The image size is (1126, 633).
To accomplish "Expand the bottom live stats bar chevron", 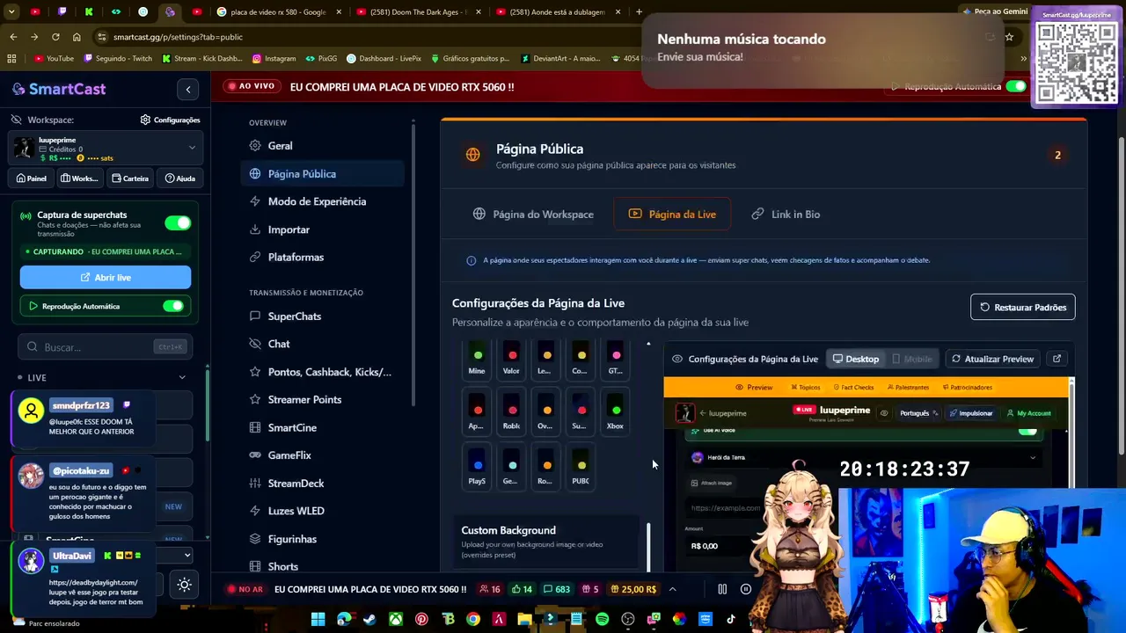I will (672, 589).
